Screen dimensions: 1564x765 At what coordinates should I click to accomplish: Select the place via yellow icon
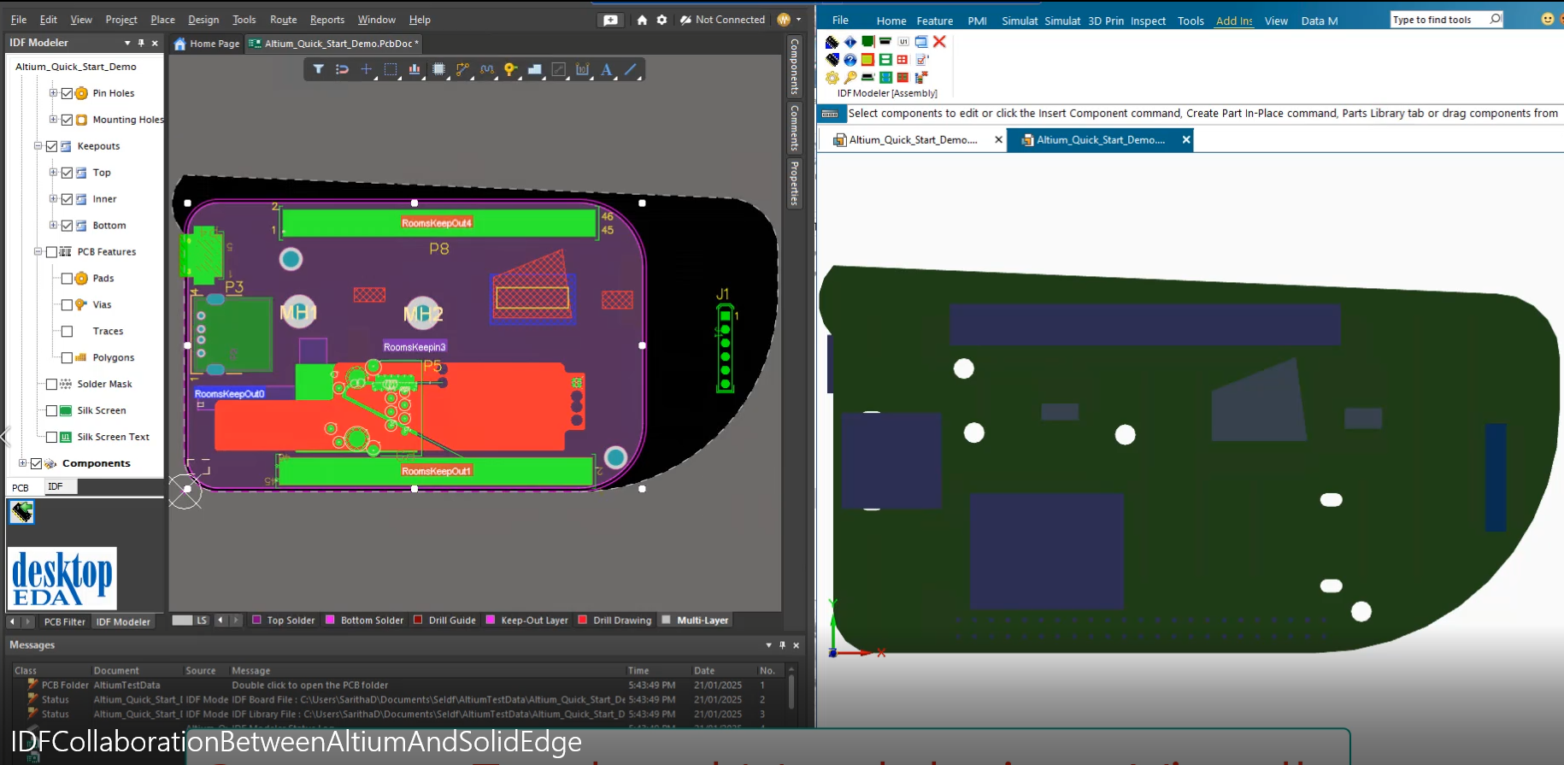510,69
